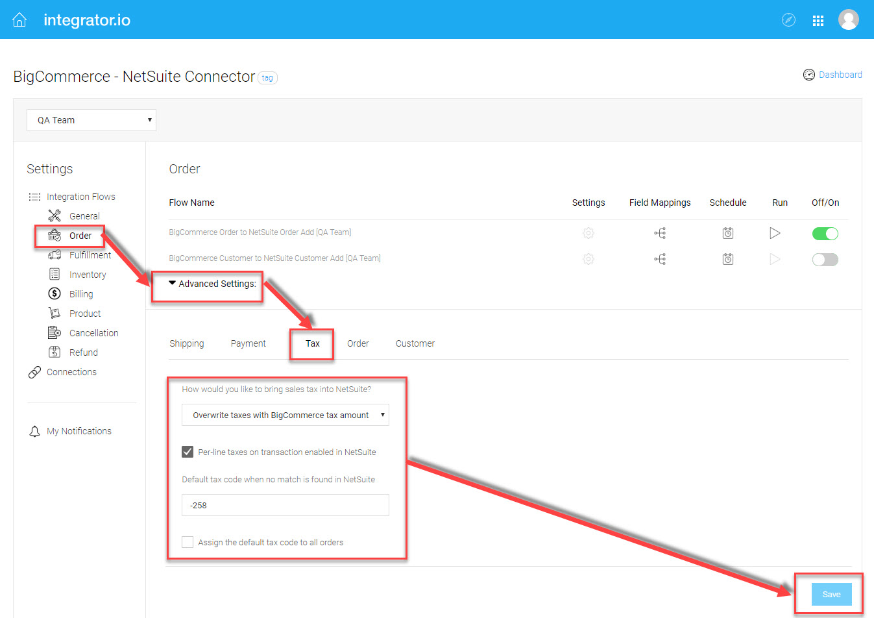Click the Save button

(x=832, y=594)
